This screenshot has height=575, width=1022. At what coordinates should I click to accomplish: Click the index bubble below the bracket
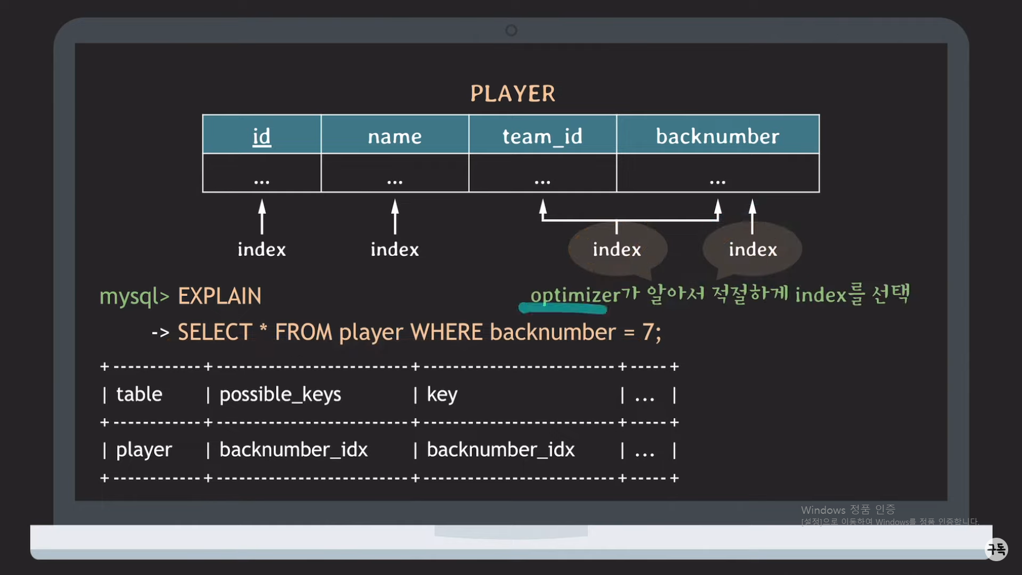click(x=617, y=249)
